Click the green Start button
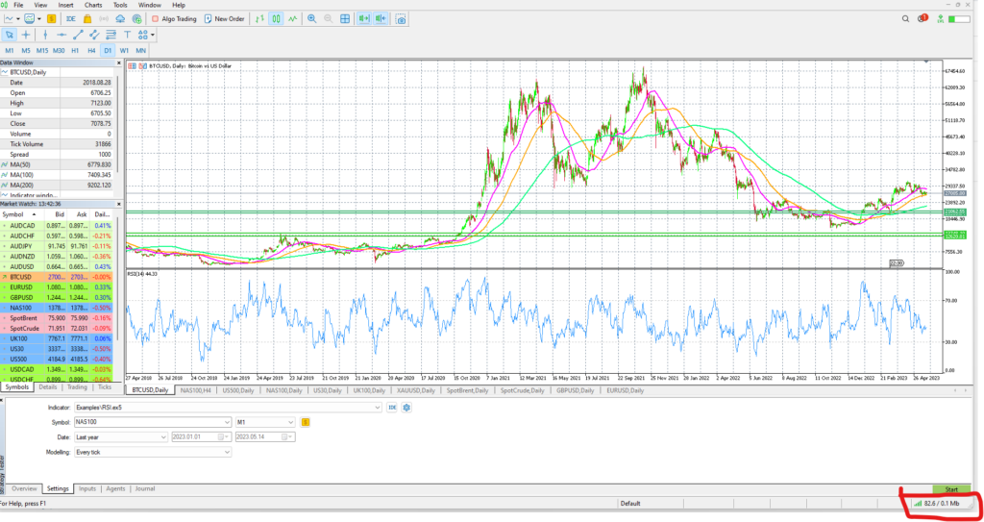The image size is (984, 522). (951, 488)
